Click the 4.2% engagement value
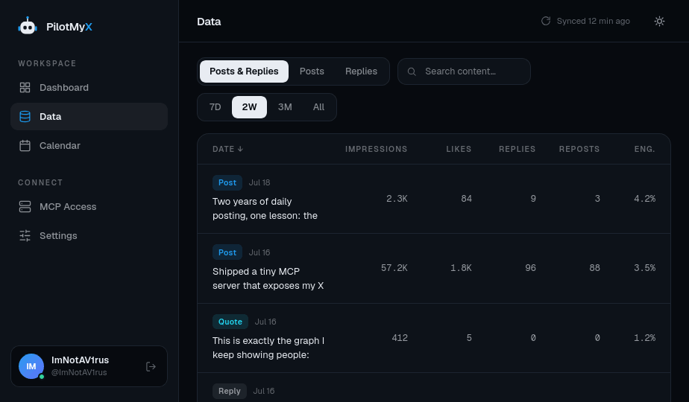The width and height of the screenshot is (689, 402). pyautogui.click(x=644, y=199)
